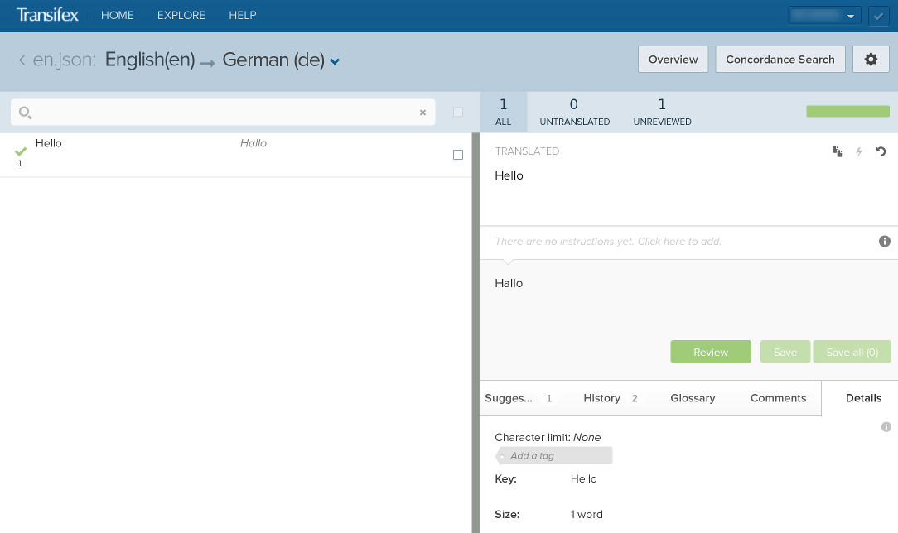Toggle the select-all strings checkbox
898x533 pixels.
pyautogui.click(x=457, y=112)
